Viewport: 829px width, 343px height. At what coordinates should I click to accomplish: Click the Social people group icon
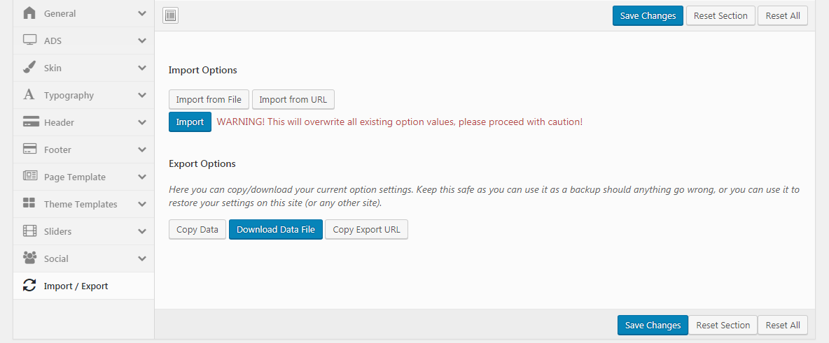29,258
